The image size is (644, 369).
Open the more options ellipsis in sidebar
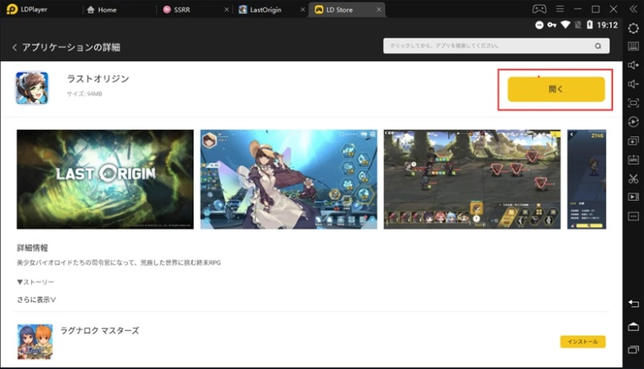(633, 216)
